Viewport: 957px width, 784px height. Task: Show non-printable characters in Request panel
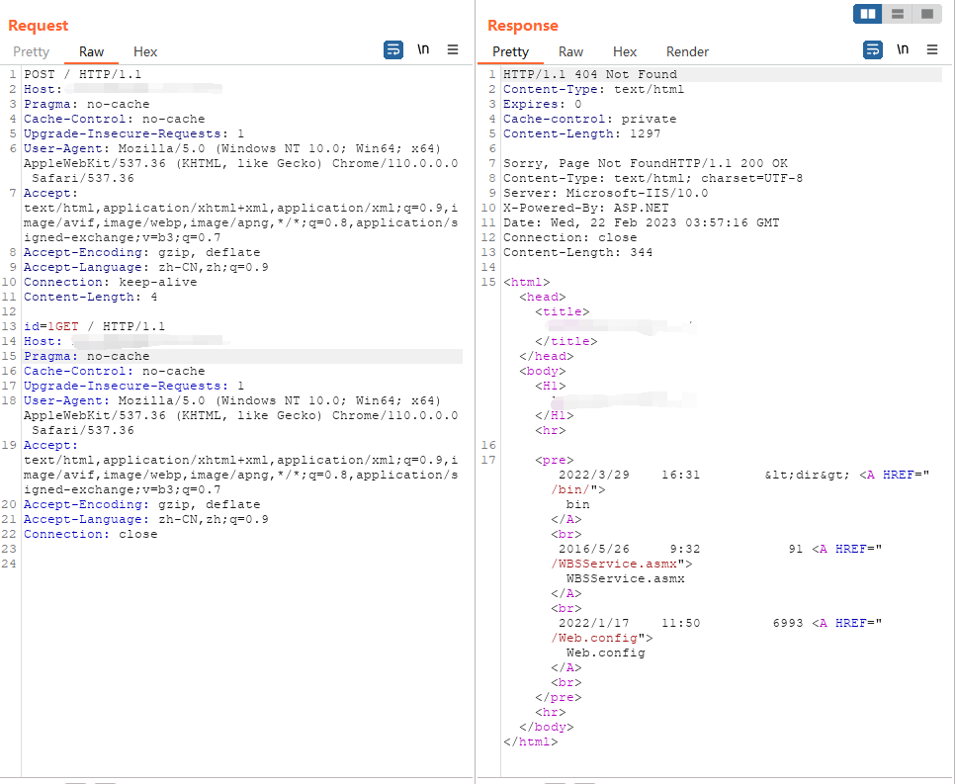[423, 49]
